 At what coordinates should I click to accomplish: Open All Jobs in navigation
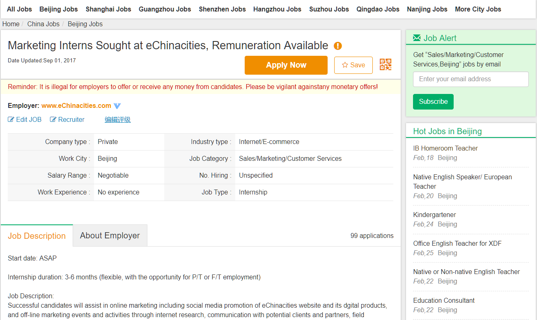(19, 9)
